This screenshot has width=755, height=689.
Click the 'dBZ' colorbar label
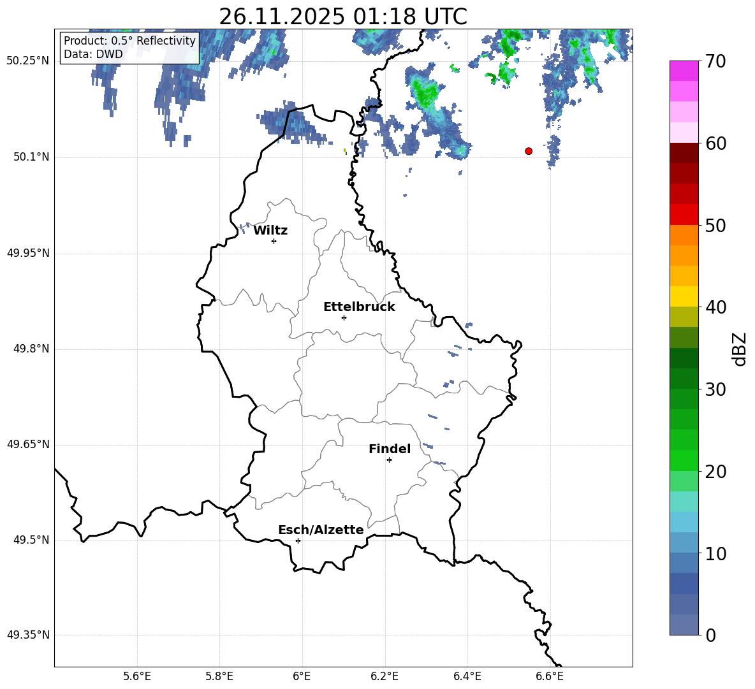click(739, 349)
